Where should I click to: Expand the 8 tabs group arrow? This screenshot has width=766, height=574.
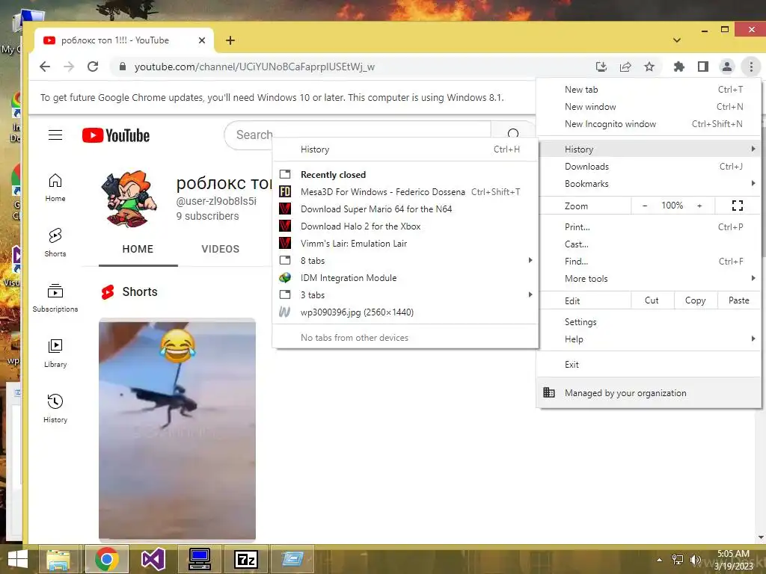(530, 260)
